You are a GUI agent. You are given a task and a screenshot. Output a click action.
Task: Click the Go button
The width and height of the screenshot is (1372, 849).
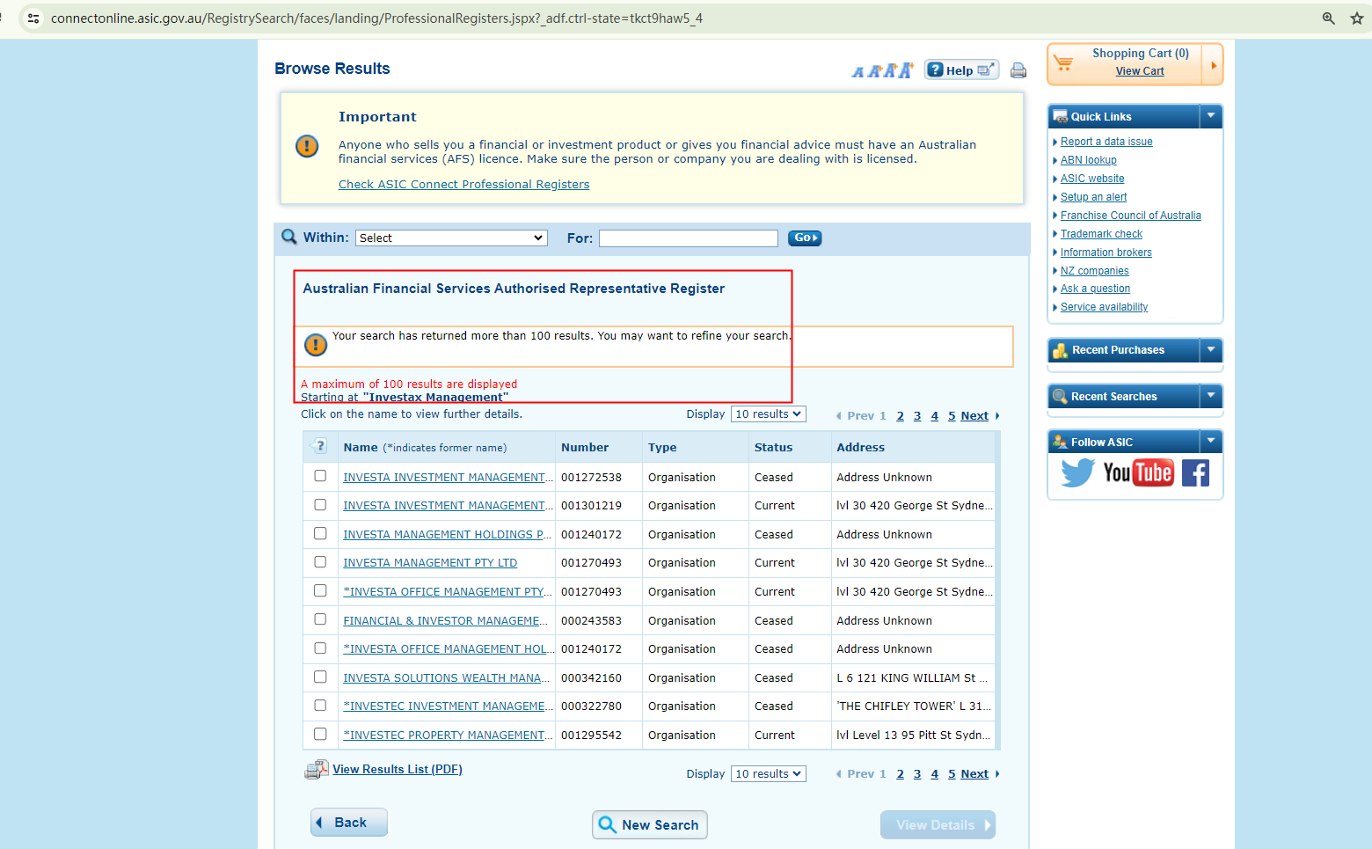805,238
